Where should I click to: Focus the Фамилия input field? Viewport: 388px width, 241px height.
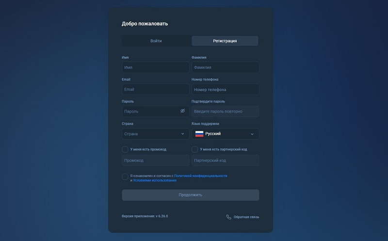226,67
